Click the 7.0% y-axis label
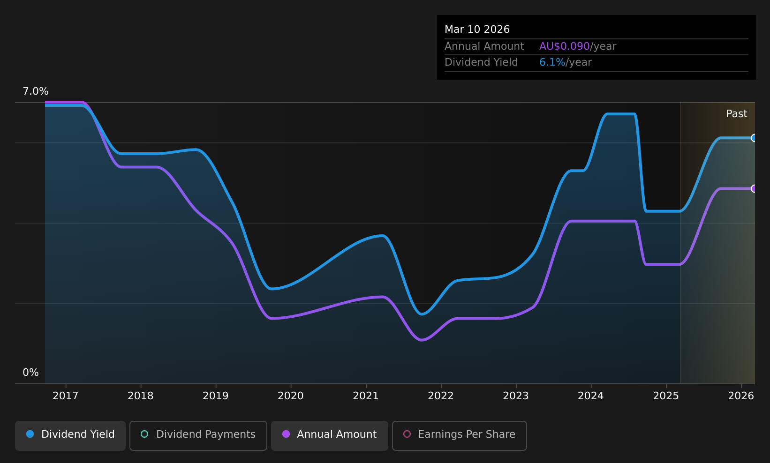770x463 pixels. (x=36, y=91)
